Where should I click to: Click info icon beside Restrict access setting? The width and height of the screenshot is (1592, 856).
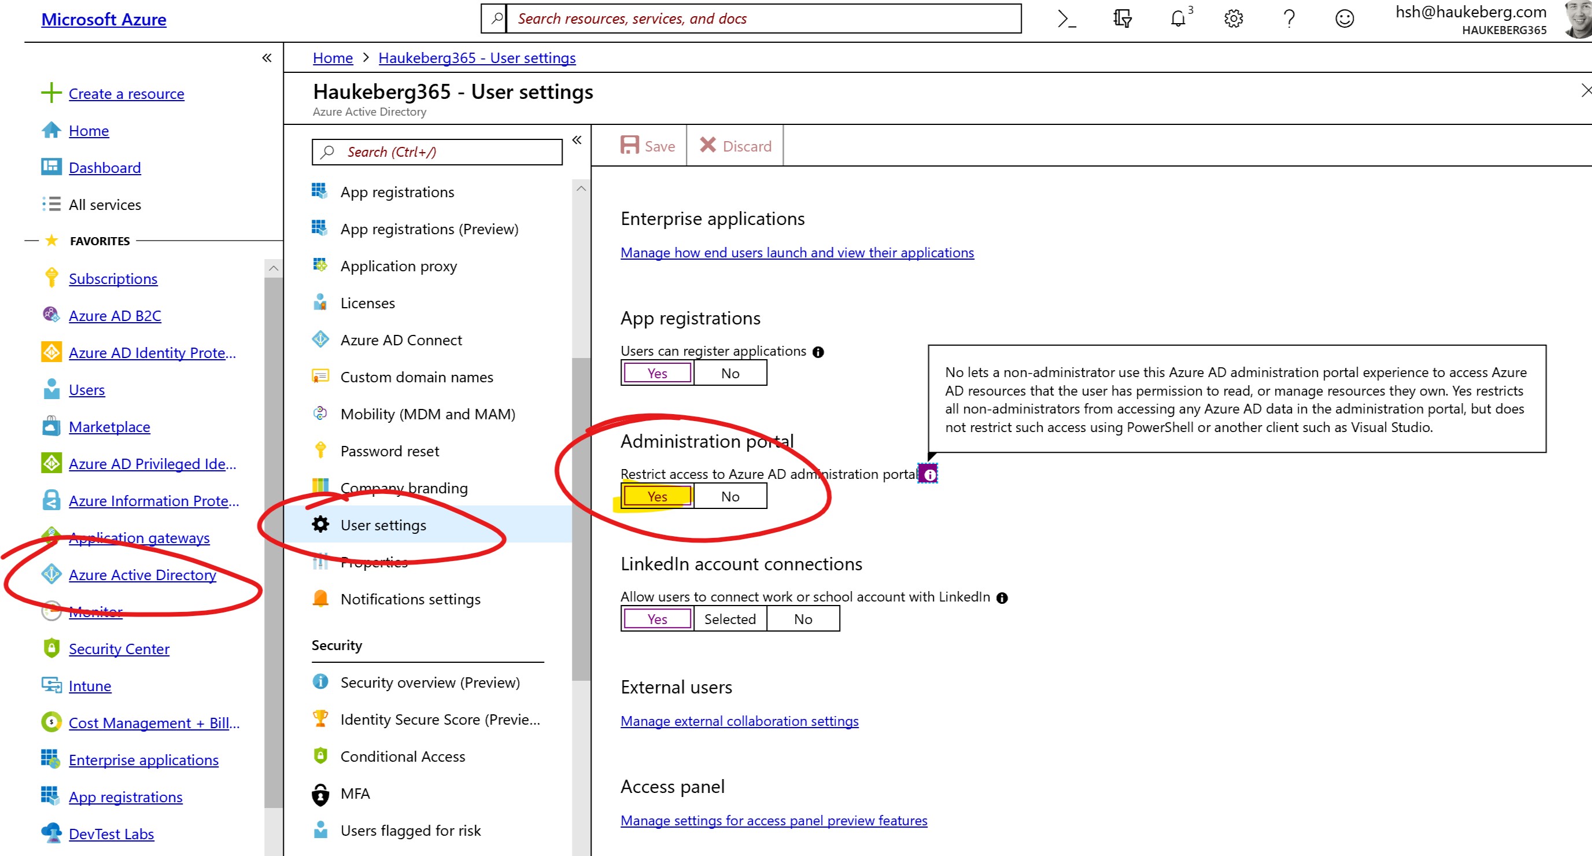[929, 474]
